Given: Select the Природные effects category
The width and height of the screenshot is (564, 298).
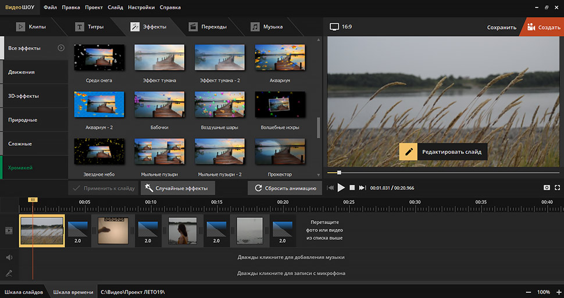Looking at the screenshot, I should point(34,120).
